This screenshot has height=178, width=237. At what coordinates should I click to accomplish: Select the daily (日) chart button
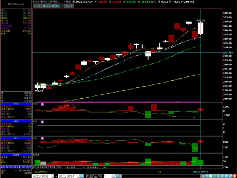coord(62,6)
